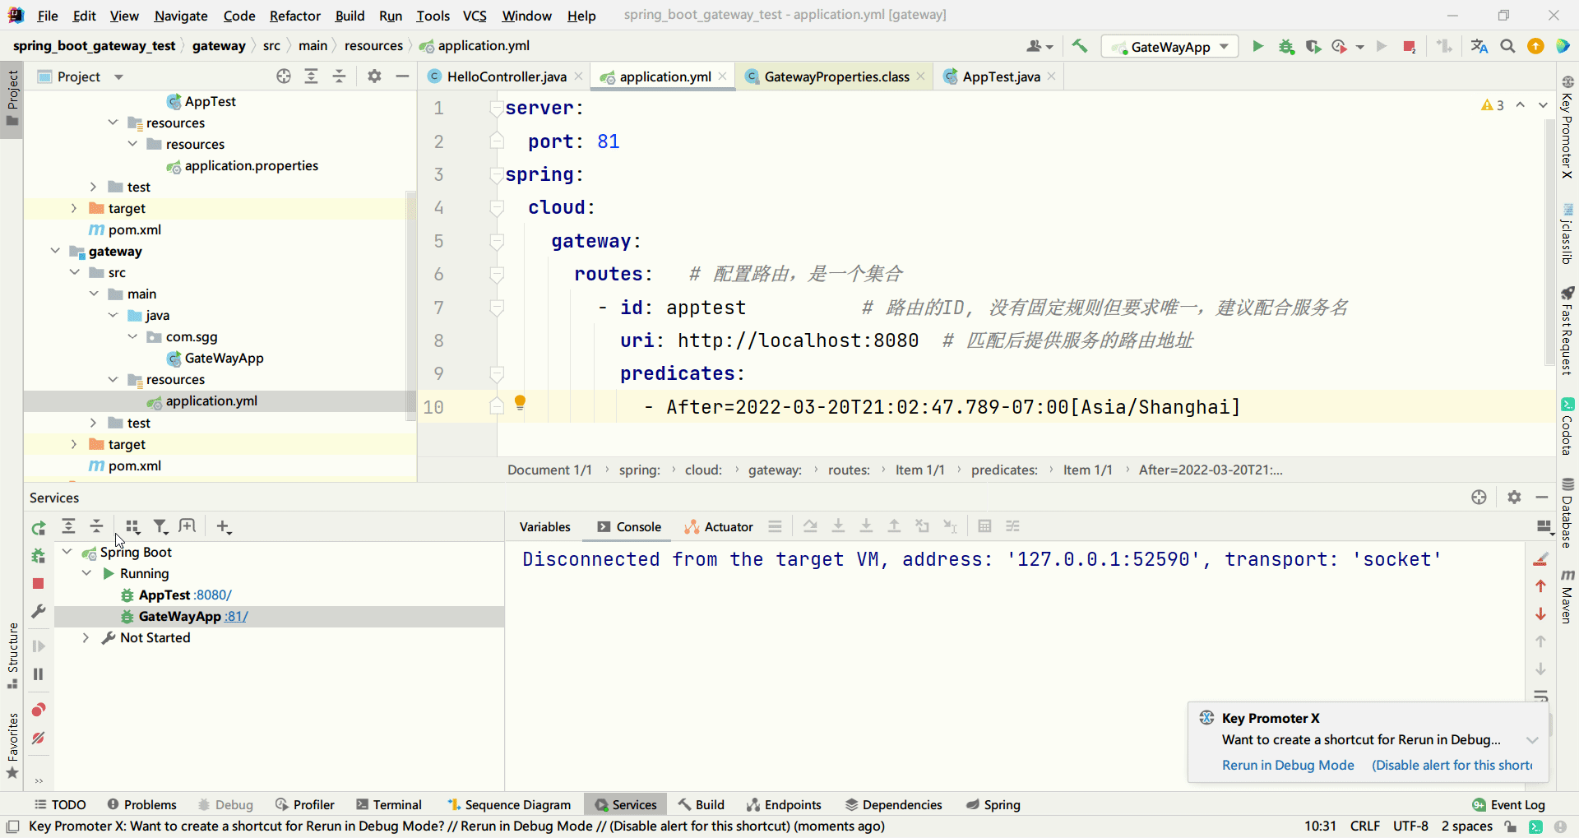
Task: Collapse the Running services node
Action: click(86, 573)
